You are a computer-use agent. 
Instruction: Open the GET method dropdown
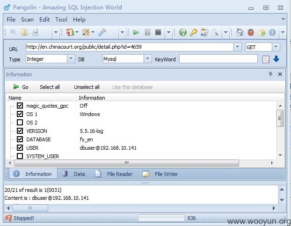pos(276,47)
